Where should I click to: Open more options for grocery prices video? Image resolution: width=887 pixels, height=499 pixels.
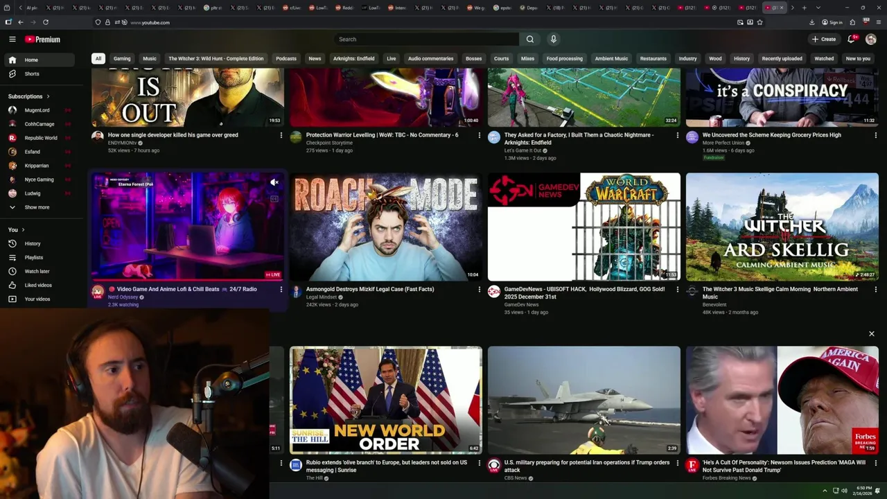pyautogui.click(x=876, y=136)
